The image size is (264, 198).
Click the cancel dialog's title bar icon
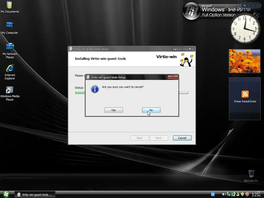(x=88, y=77)
